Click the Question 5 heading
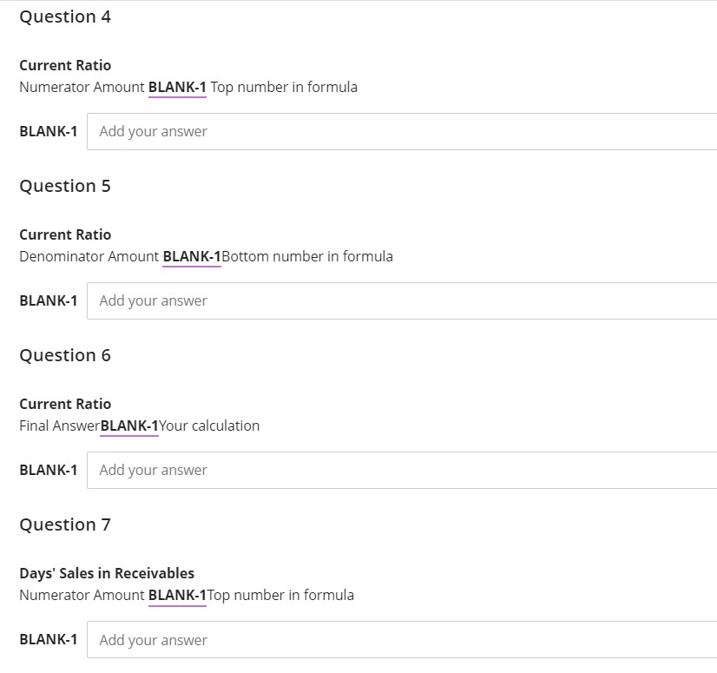Screen dimensions: 717x673 64,186
